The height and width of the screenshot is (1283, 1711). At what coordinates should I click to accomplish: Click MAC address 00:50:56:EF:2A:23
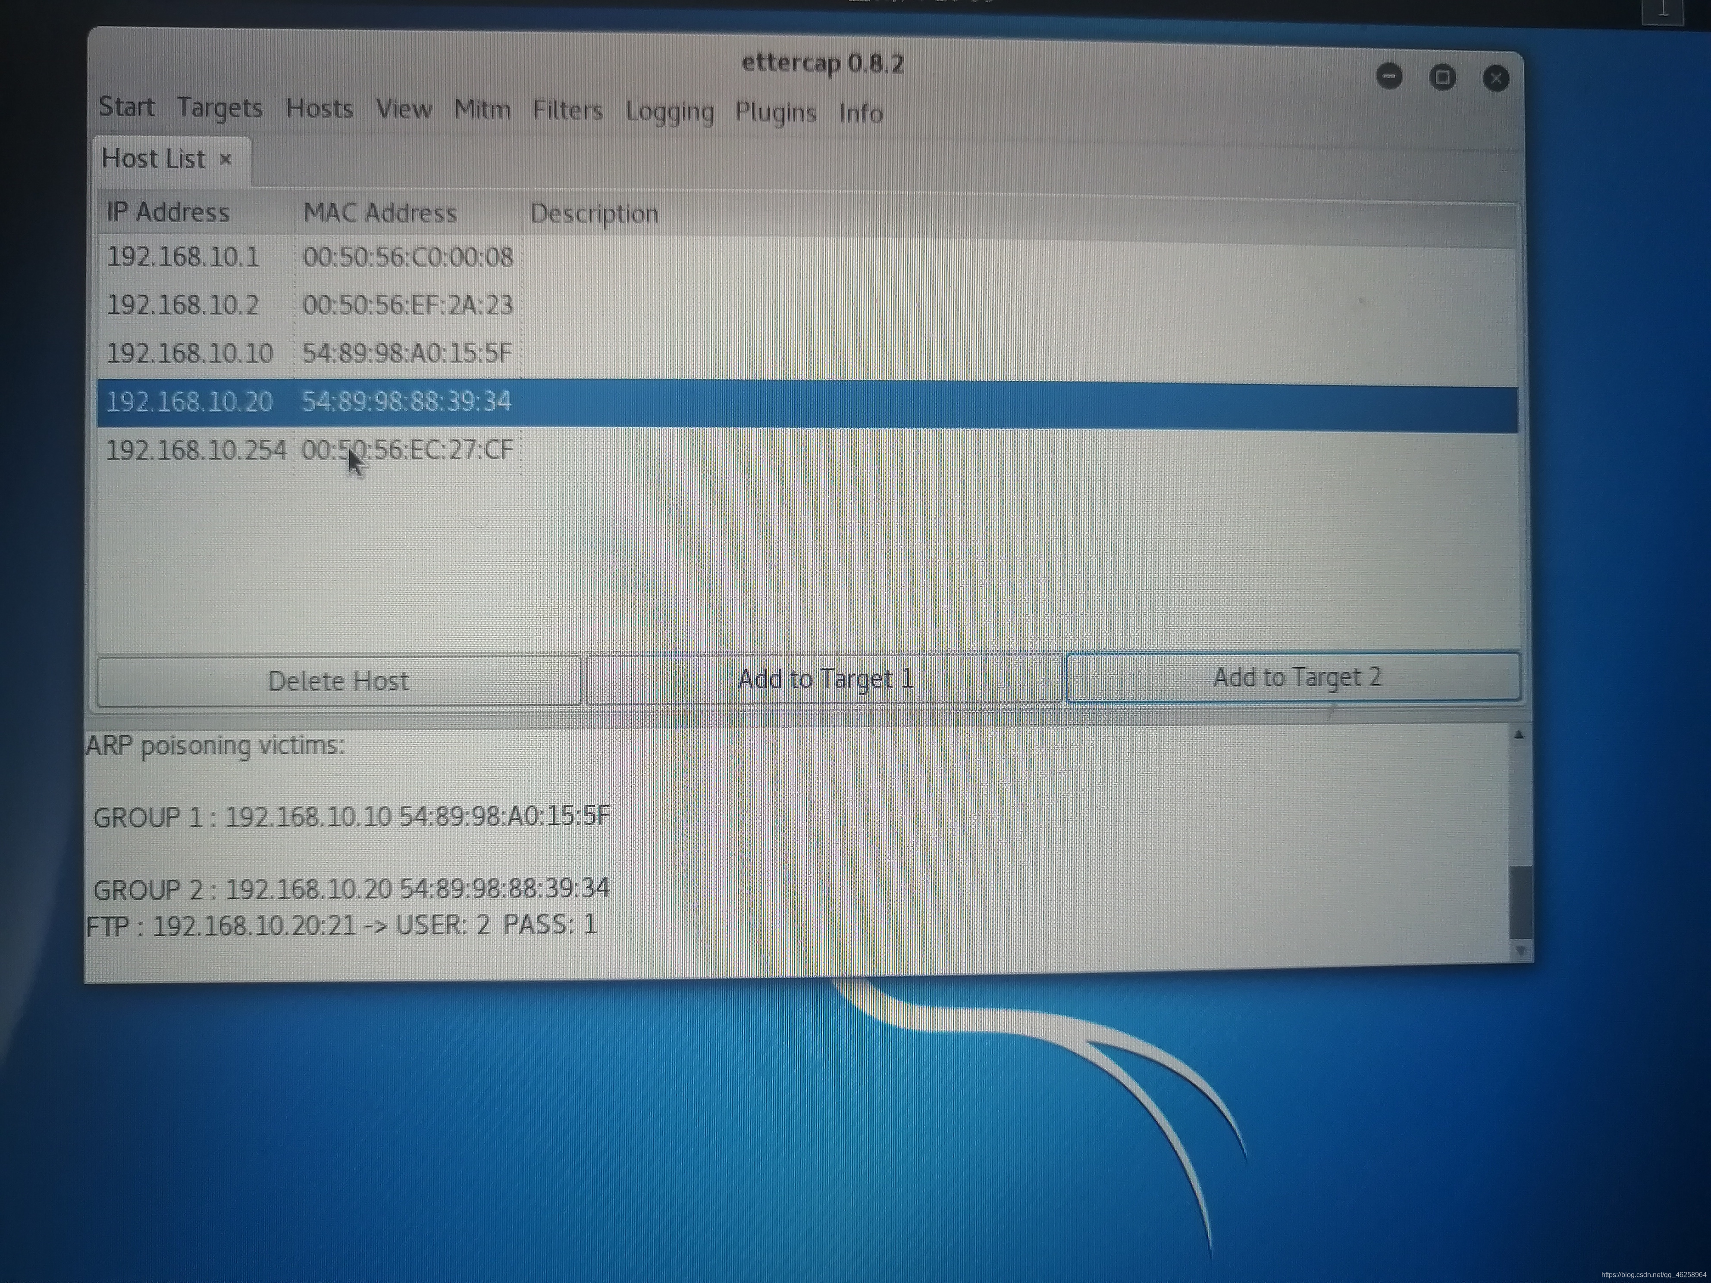tap(407, 305)
